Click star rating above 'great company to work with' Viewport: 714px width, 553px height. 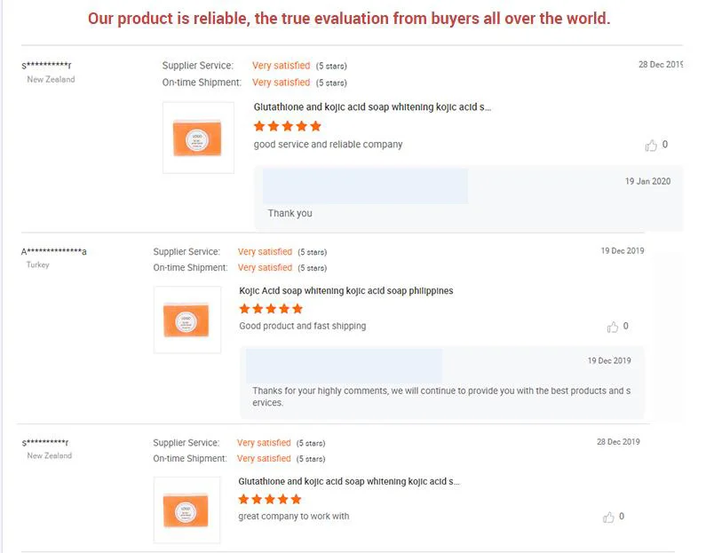(270, 499)
